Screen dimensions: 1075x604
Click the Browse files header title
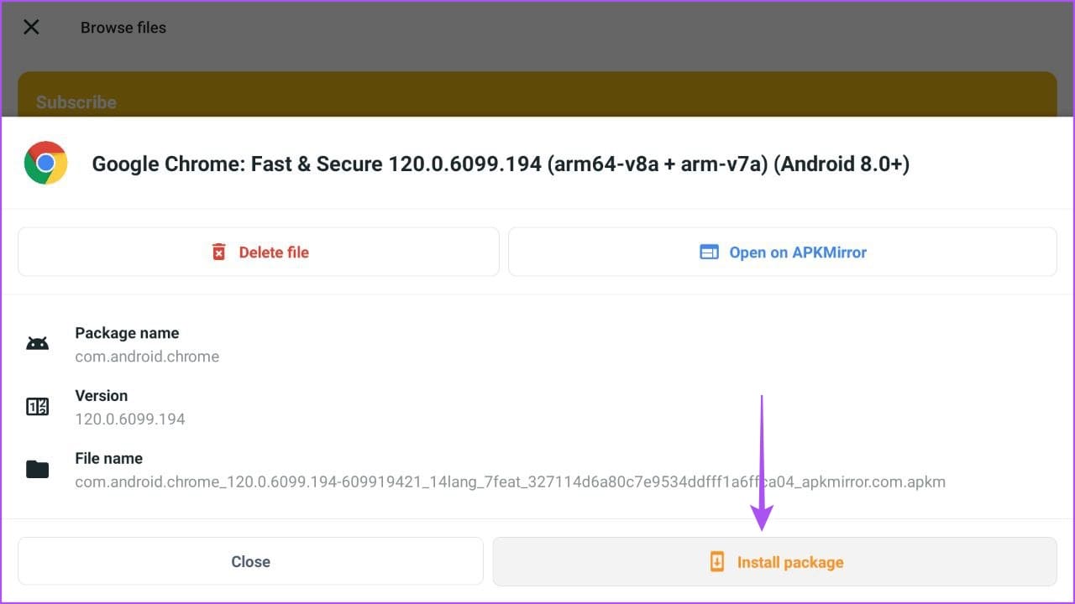tap(123, 27)
